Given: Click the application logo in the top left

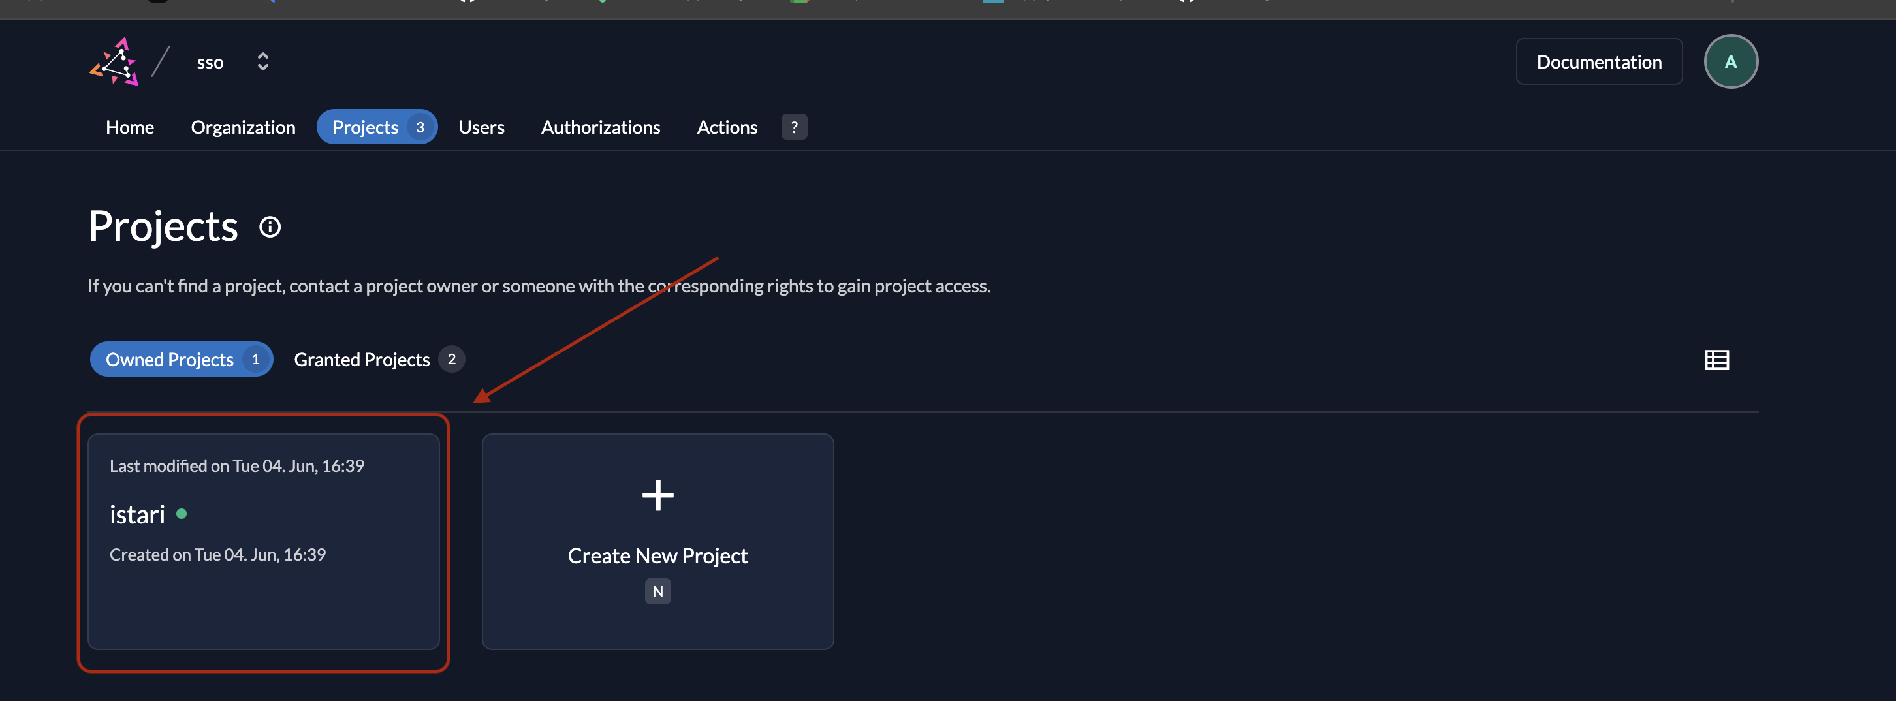Looking at the screenshot, I should [116, 62].
